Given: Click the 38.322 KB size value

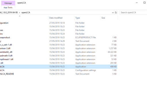Looking at the screenshot, I should (112, 52).
